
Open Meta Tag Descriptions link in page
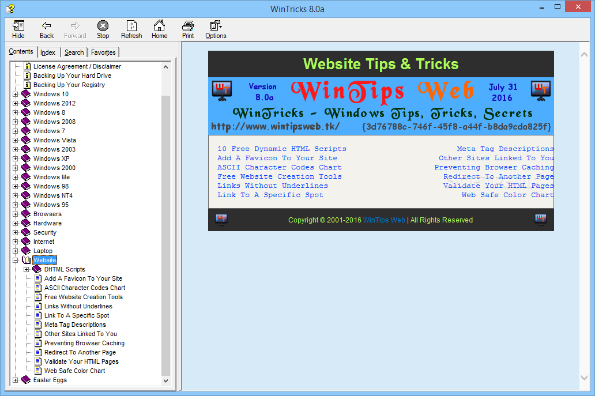pos(505,149)
